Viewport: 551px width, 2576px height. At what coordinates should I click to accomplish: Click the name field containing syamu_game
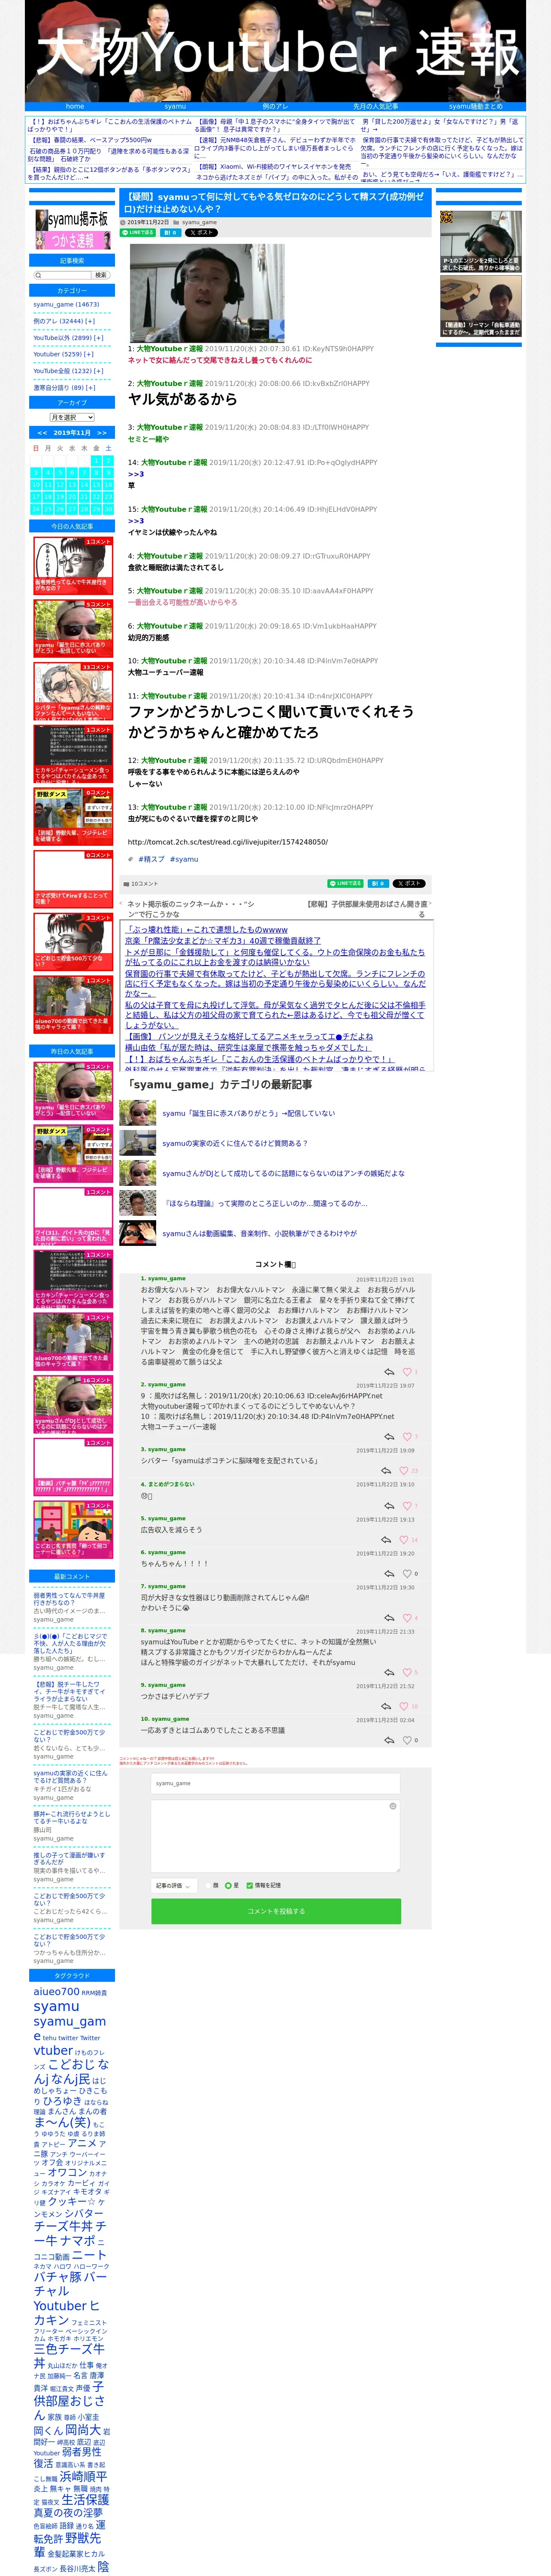(276, 1783)
